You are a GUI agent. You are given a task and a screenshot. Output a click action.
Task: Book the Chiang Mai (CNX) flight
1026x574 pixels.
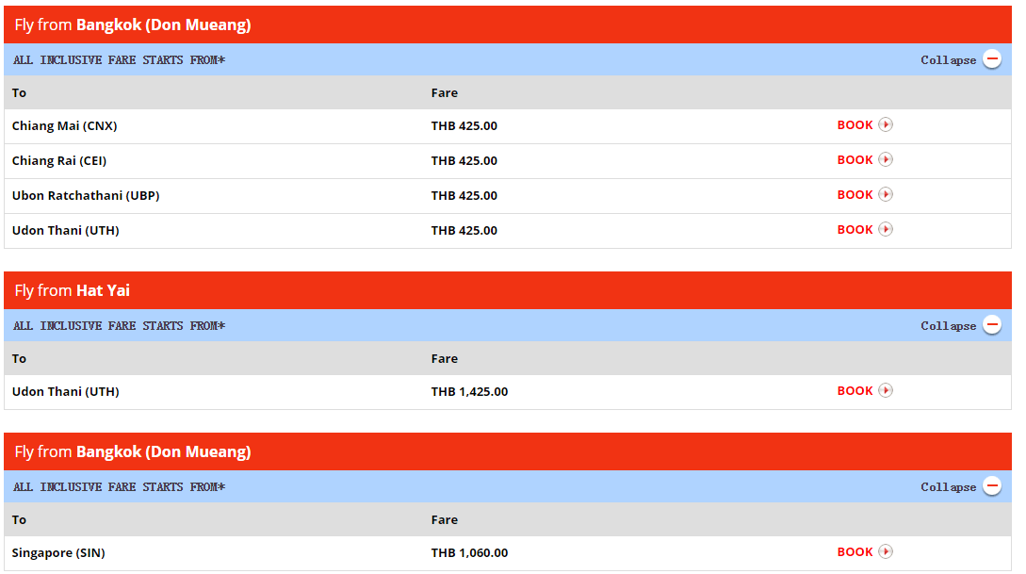(x=855, y=125)
